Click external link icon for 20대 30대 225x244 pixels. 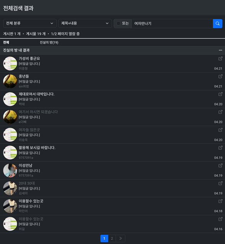(220, 183)
